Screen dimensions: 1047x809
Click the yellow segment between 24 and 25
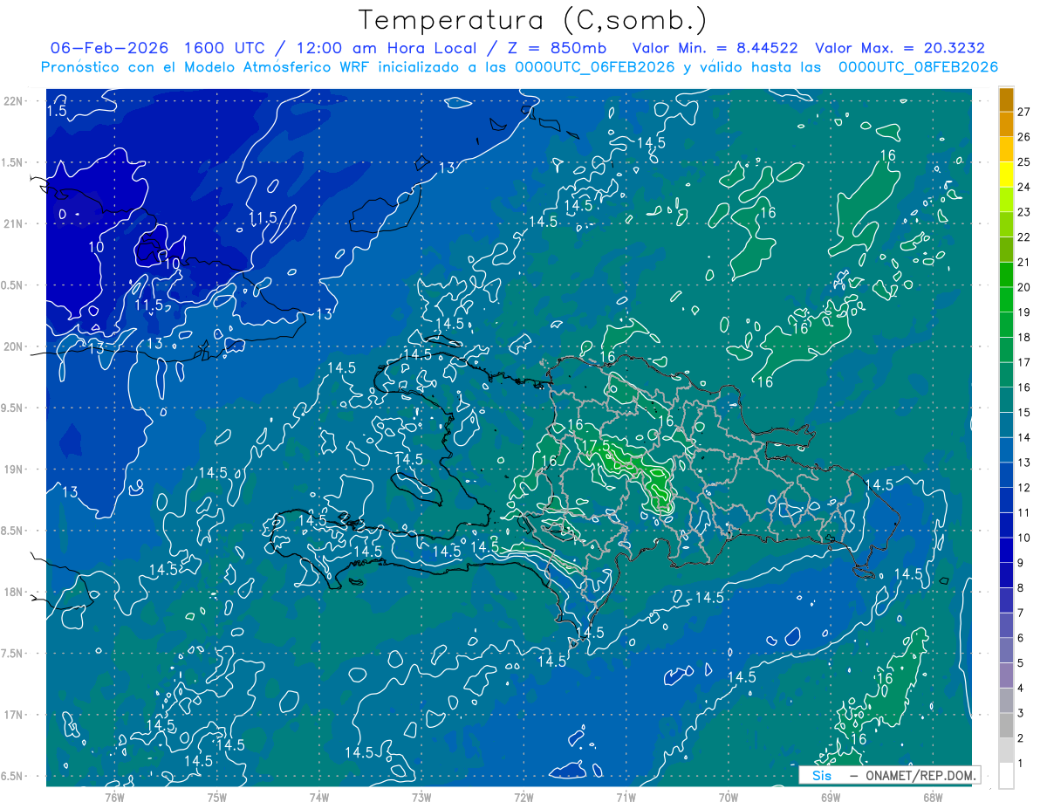1006,175
